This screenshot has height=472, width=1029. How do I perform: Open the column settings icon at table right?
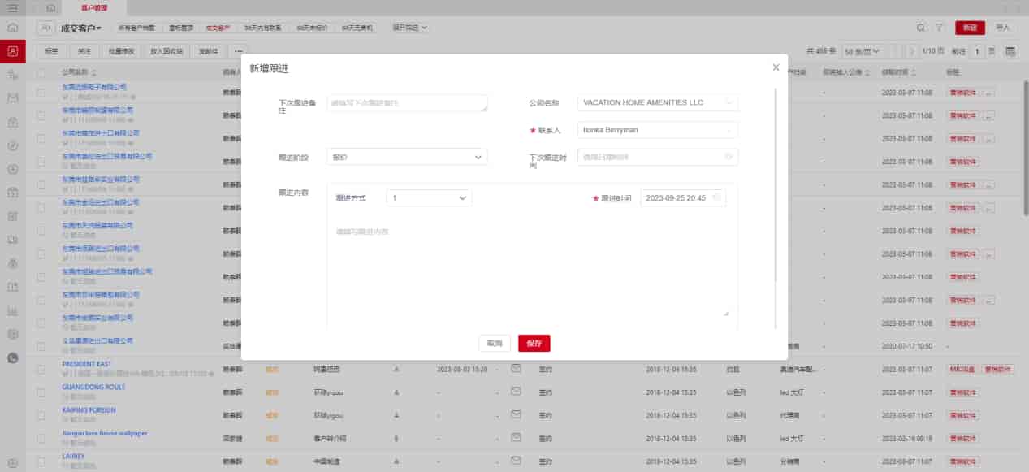pyautogui.click(x=1011, y=51)
